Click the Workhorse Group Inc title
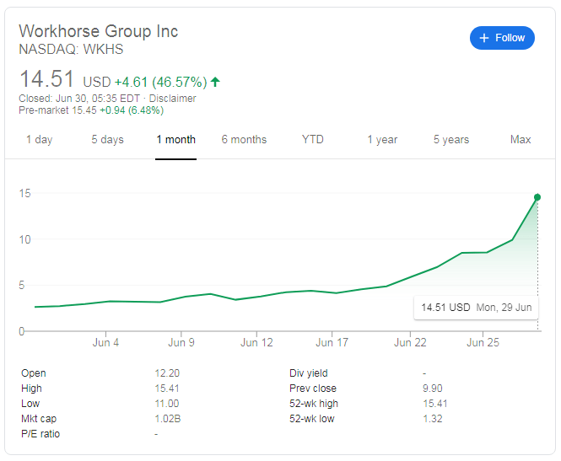Screen dimensions: 561x461 pyautogui.click(x=99, y=31)
